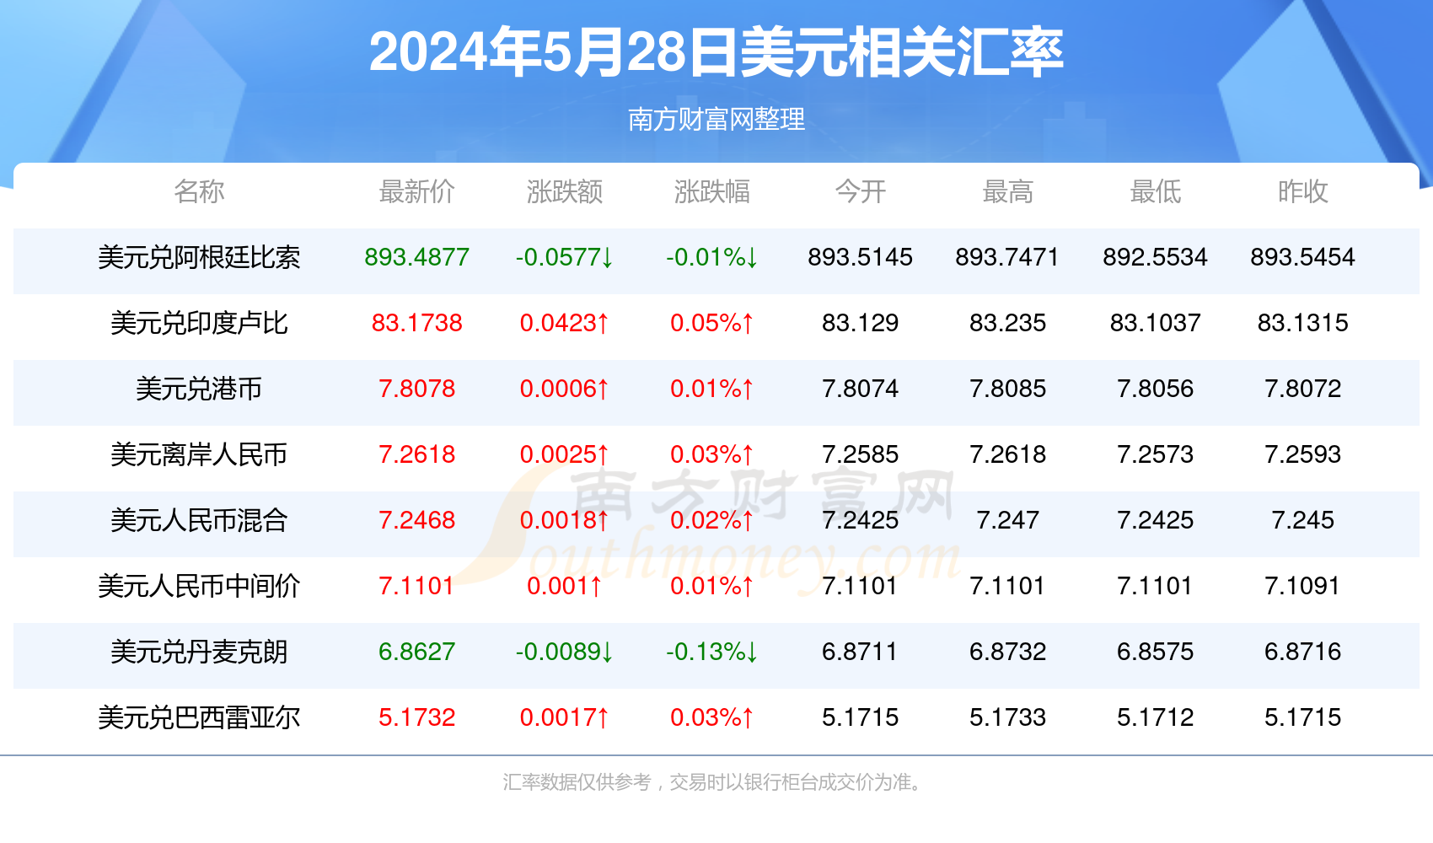Click the 名称 column header

click(199, 191)
